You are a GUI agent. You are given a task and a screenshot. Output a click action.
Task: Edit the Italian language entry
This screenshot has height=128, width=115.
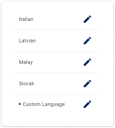tap(87, 19)
